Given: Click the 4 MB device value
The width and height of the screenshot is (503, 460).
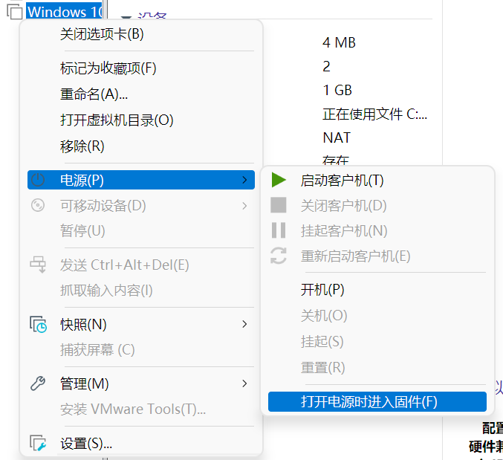Looking at the screenshot, I should coord(339,42).
